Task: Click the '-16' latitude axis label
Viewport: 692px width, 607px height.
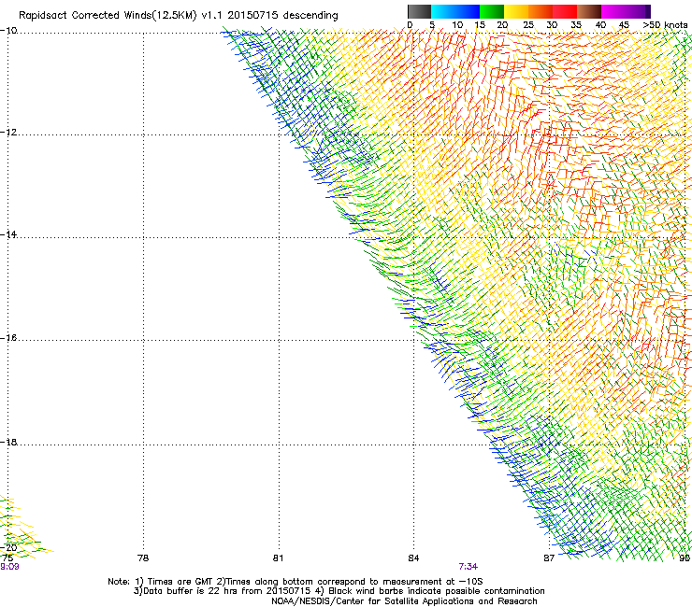Action: coord(8,338)
